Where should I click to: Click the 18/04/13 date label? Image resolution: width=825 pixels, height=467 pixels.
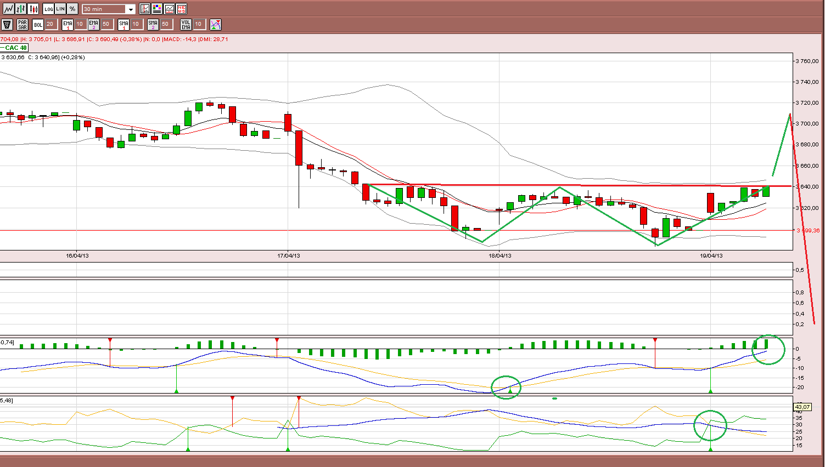pyautogui.click(x=500, y=255)
